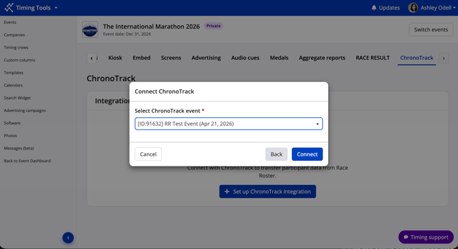
Task: Open the Select ChronoTrack event dropdown
Action: (229, 123)
